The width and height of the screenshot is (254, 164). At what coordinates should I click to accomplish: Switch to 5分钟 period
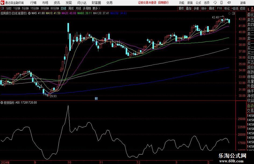tap(25, 8)
